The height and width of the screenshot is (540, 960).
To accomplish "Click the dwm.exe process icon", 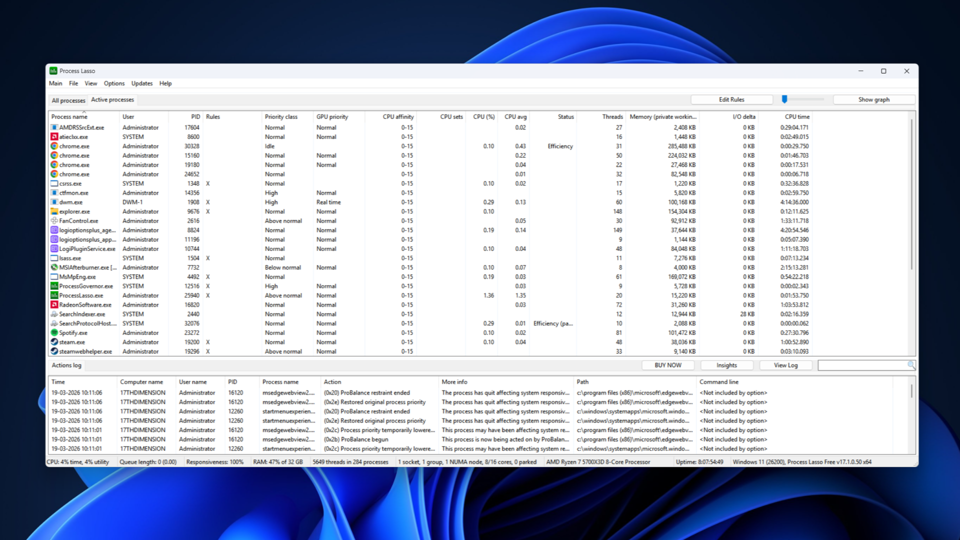I will (54, 202).
